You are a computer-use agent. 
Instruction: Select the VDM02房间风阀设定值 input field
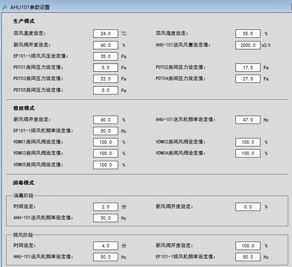(248, 142)
